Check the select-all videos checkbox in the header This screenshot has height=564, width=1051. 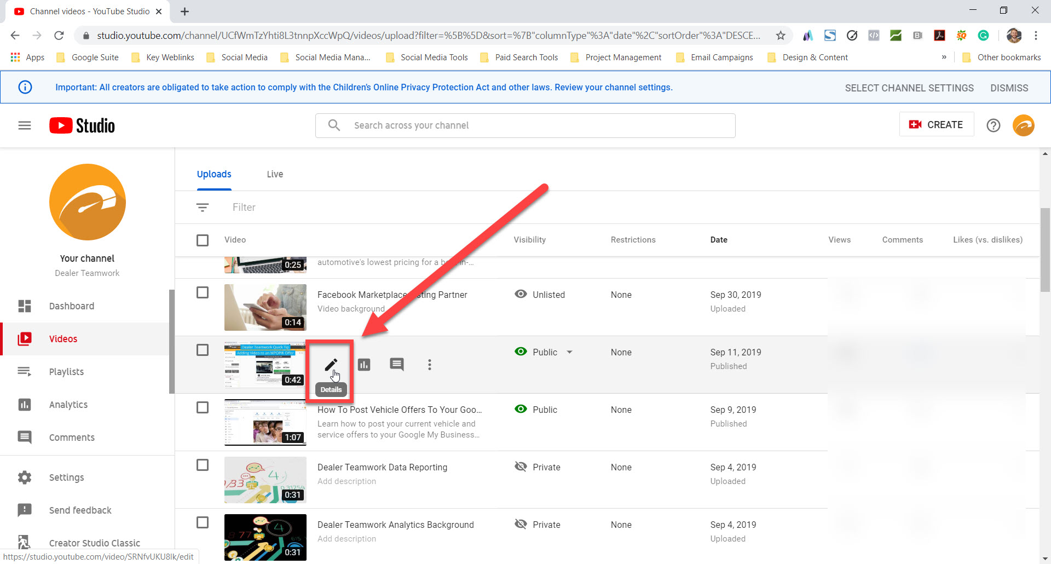click(203, 240)
